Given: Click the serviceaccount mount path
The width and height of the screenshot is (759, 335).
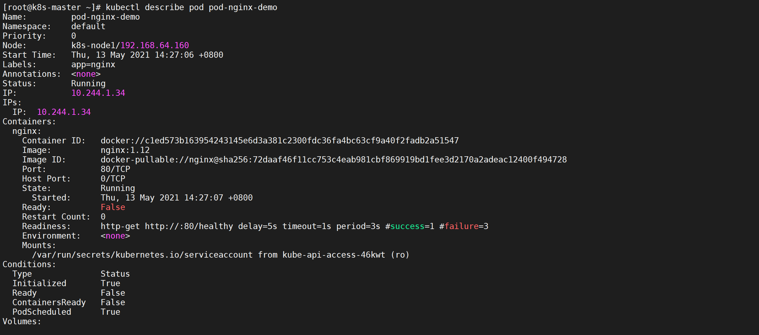Looking at the screenshot, I should [x=142, y=255].
